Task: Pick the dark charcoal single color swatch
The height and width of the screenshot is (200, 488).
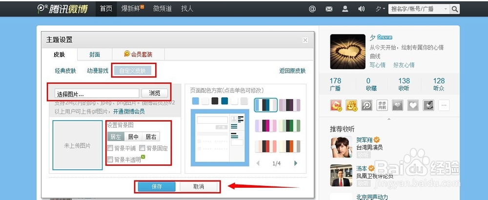Action: pos(215,101)
